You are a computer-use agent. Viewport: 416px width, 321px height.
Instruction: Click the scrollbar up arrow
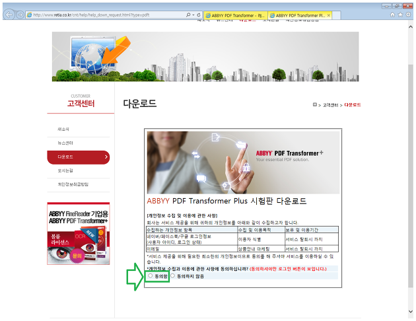pyautogui.click(x=411, y=27)
